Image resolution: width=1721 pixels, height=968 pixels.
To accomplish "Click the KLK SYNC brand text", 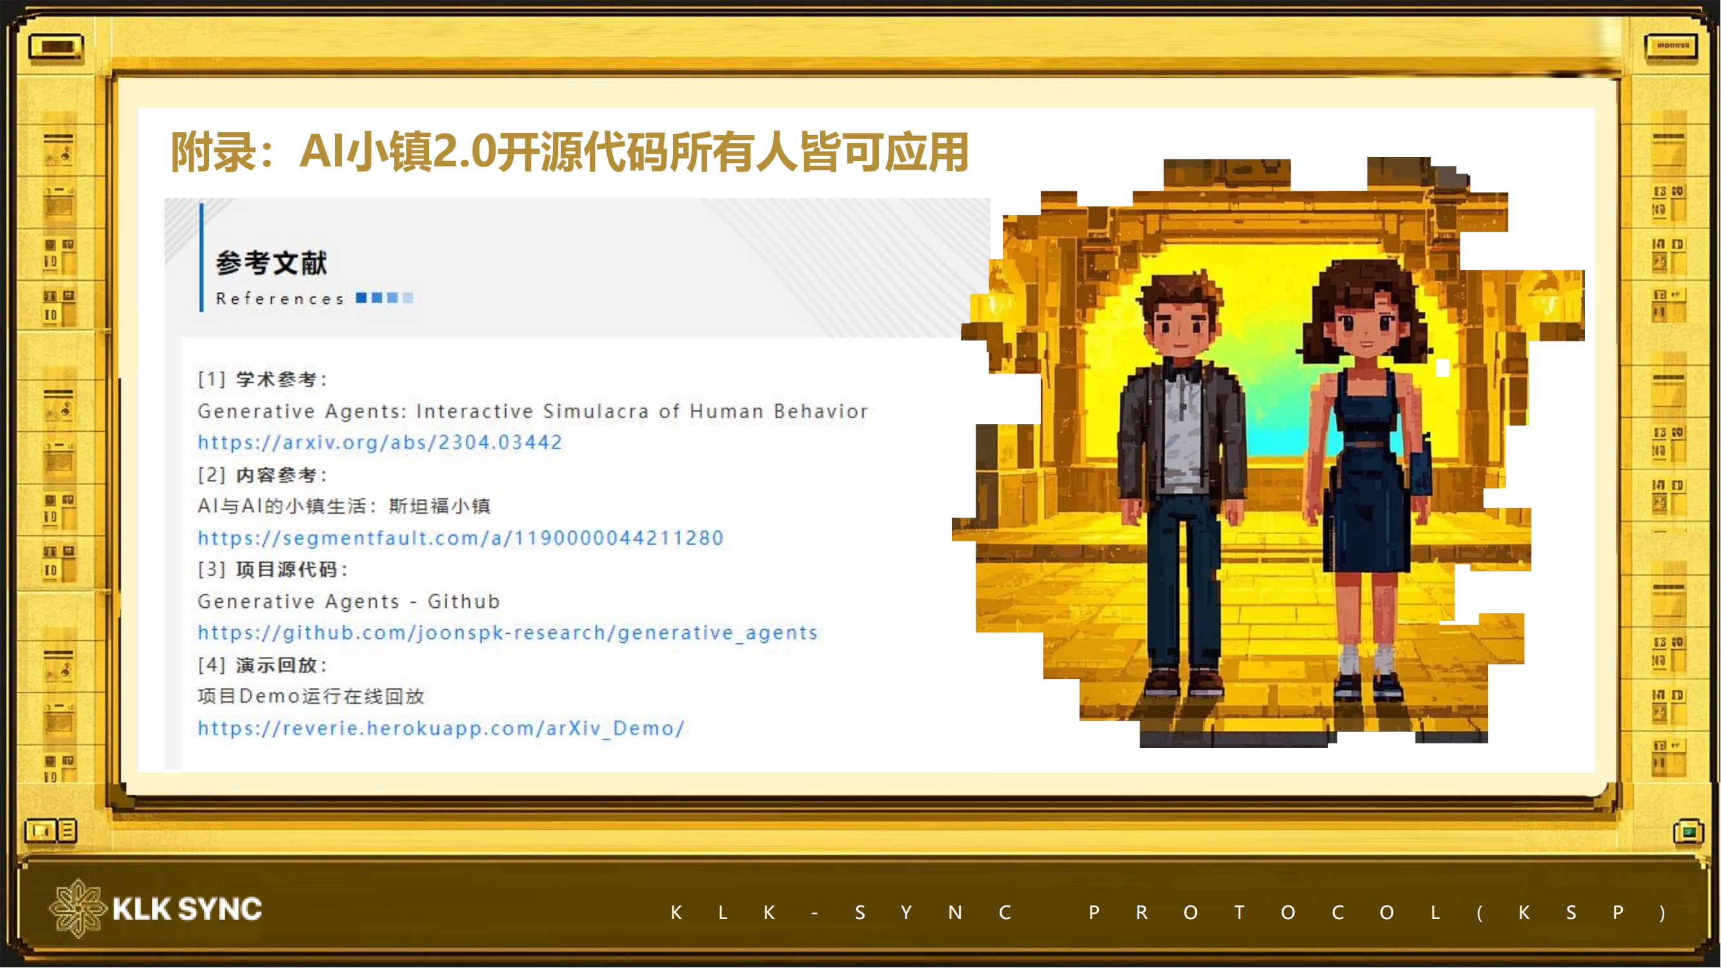I will pos(187,909).
